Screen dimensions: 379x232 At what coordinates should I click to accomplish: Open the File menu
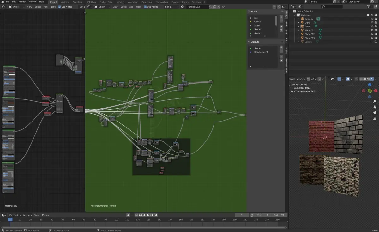tap(8, 2)
